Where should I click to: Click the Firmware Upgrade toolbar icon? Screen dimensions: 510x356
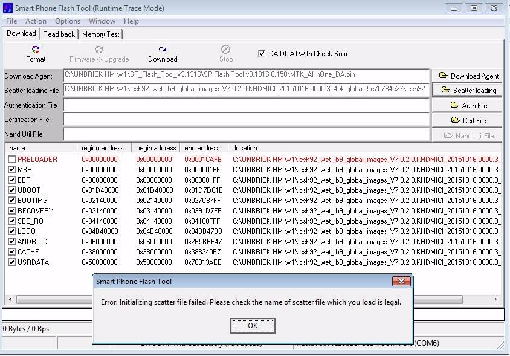(x=99, y=50)
